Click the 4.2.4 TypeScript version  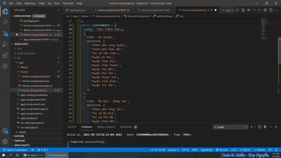[234, 150]
